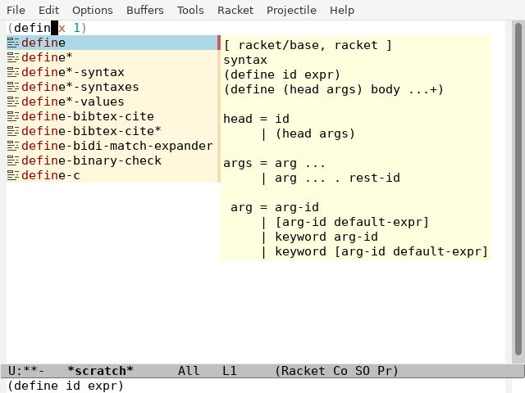Click '(define (head args) body ...+)' doc line
The image size is (525, 393).
tap(334, 89)
